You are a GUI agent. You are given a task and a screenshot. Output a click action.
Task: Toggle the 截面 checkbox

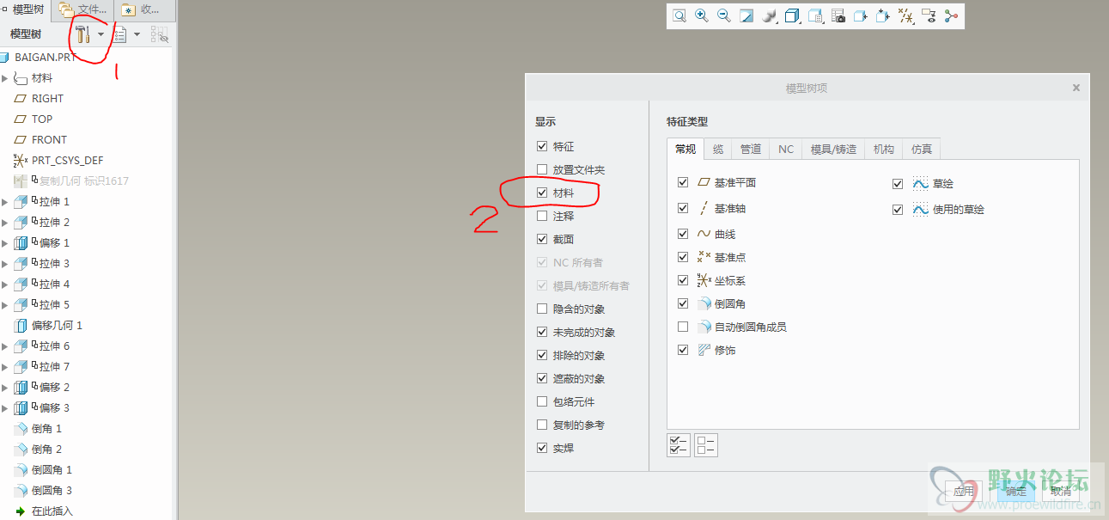541,239
